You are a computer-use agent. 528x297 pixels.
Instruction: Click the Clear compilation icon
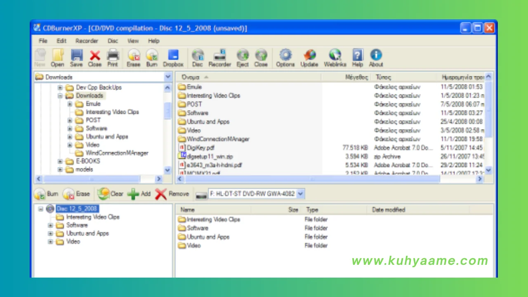point(111,194)
